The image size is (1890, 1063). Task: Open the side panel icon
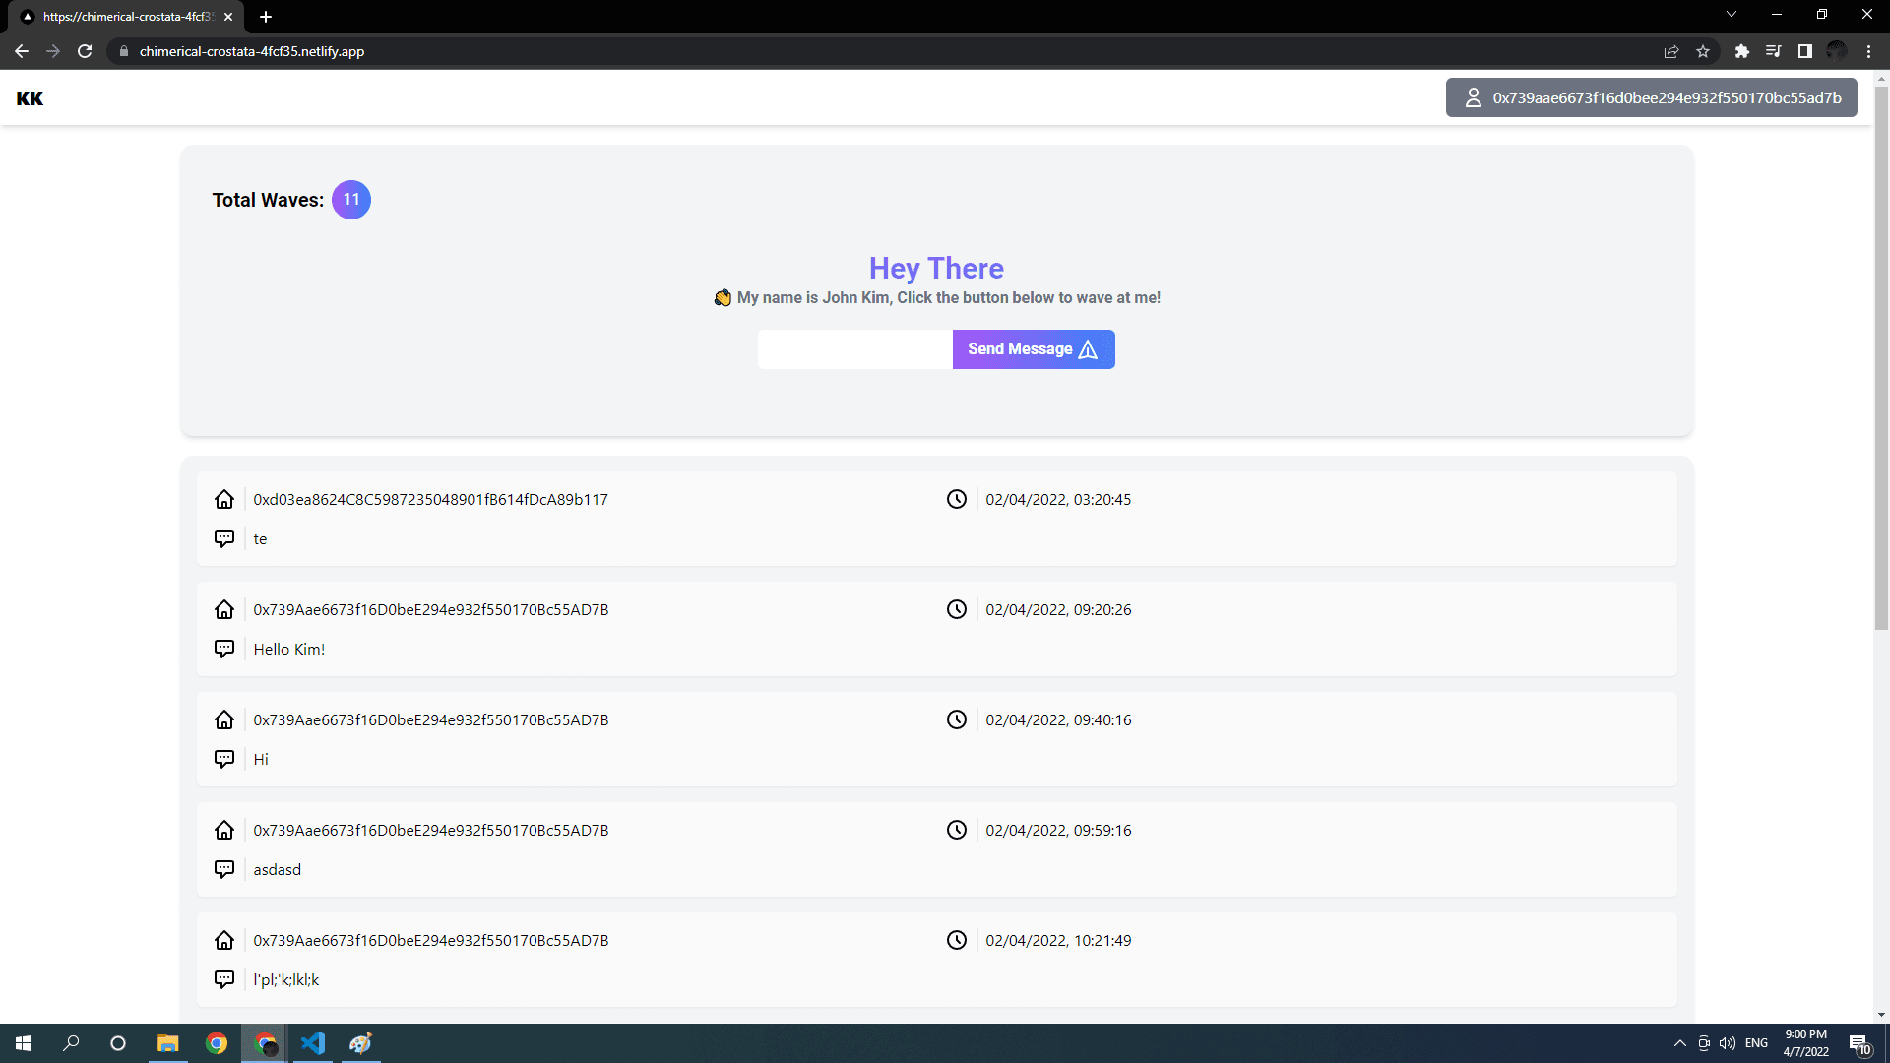pos(1804,51)
